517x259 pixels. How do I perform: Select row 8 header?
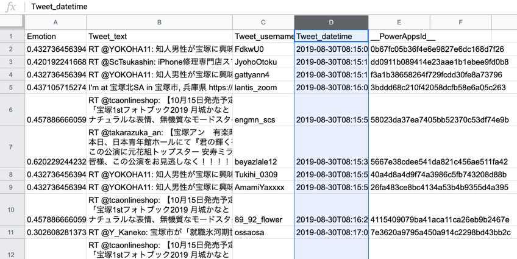(12, 174)
